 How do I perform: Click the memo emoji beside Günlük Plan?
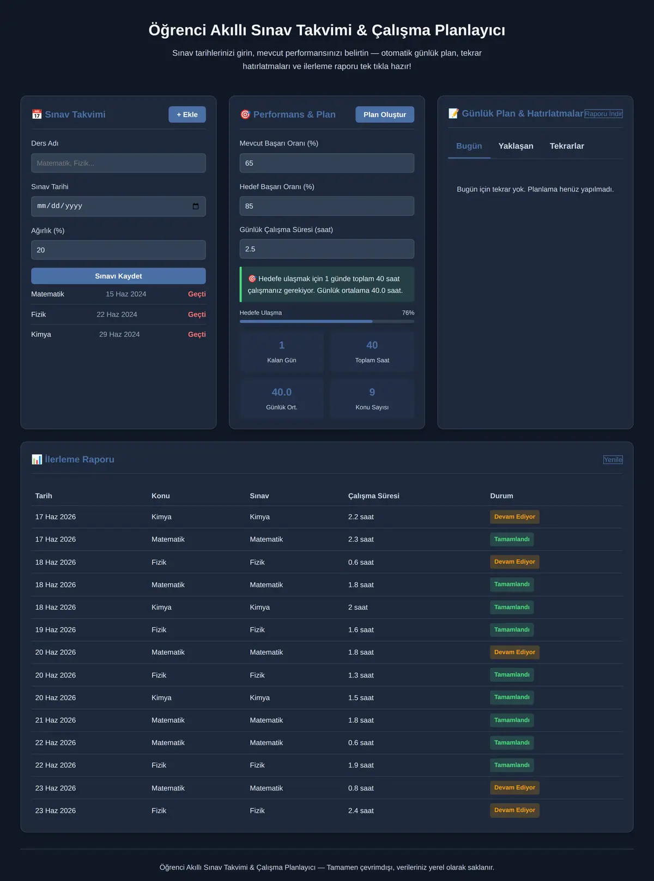[453, 113]
